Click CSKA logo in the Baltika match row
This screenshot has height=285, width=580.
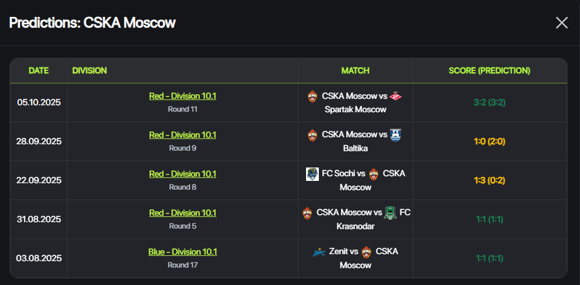313,135
